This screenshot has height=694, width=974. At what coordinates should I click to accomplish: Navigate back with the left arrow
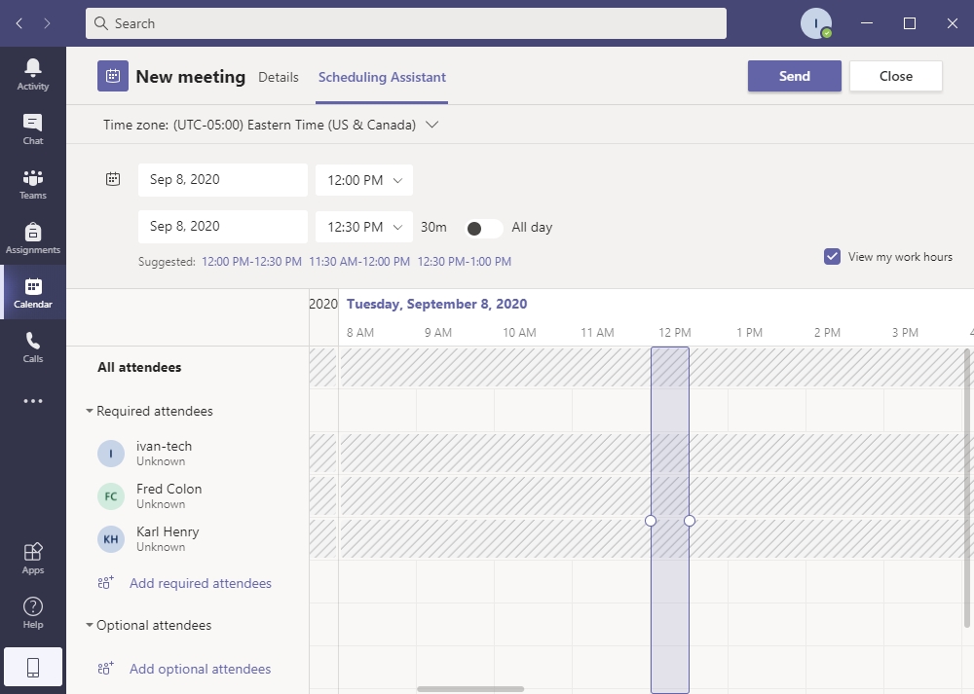pos(19,23)
